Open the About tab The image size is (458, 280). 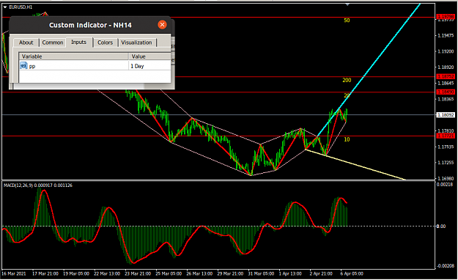26,43
